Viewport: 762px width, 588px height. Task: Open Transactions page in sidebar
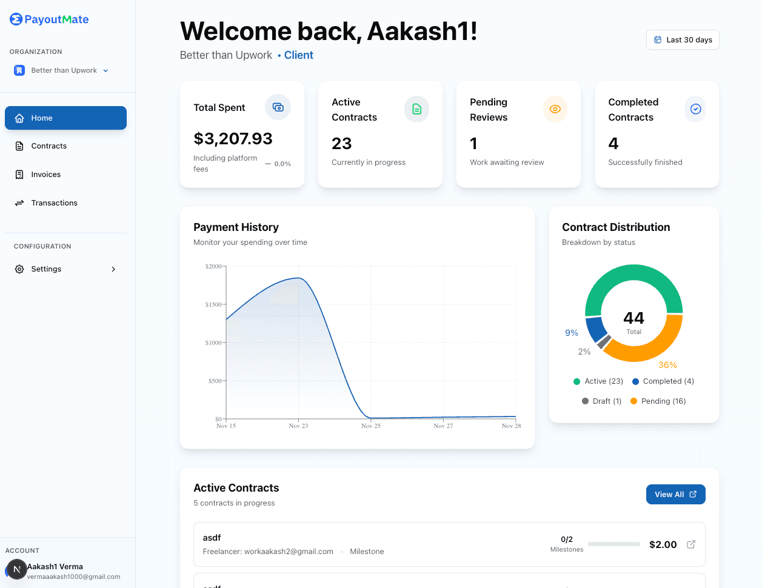click(55, 203)
